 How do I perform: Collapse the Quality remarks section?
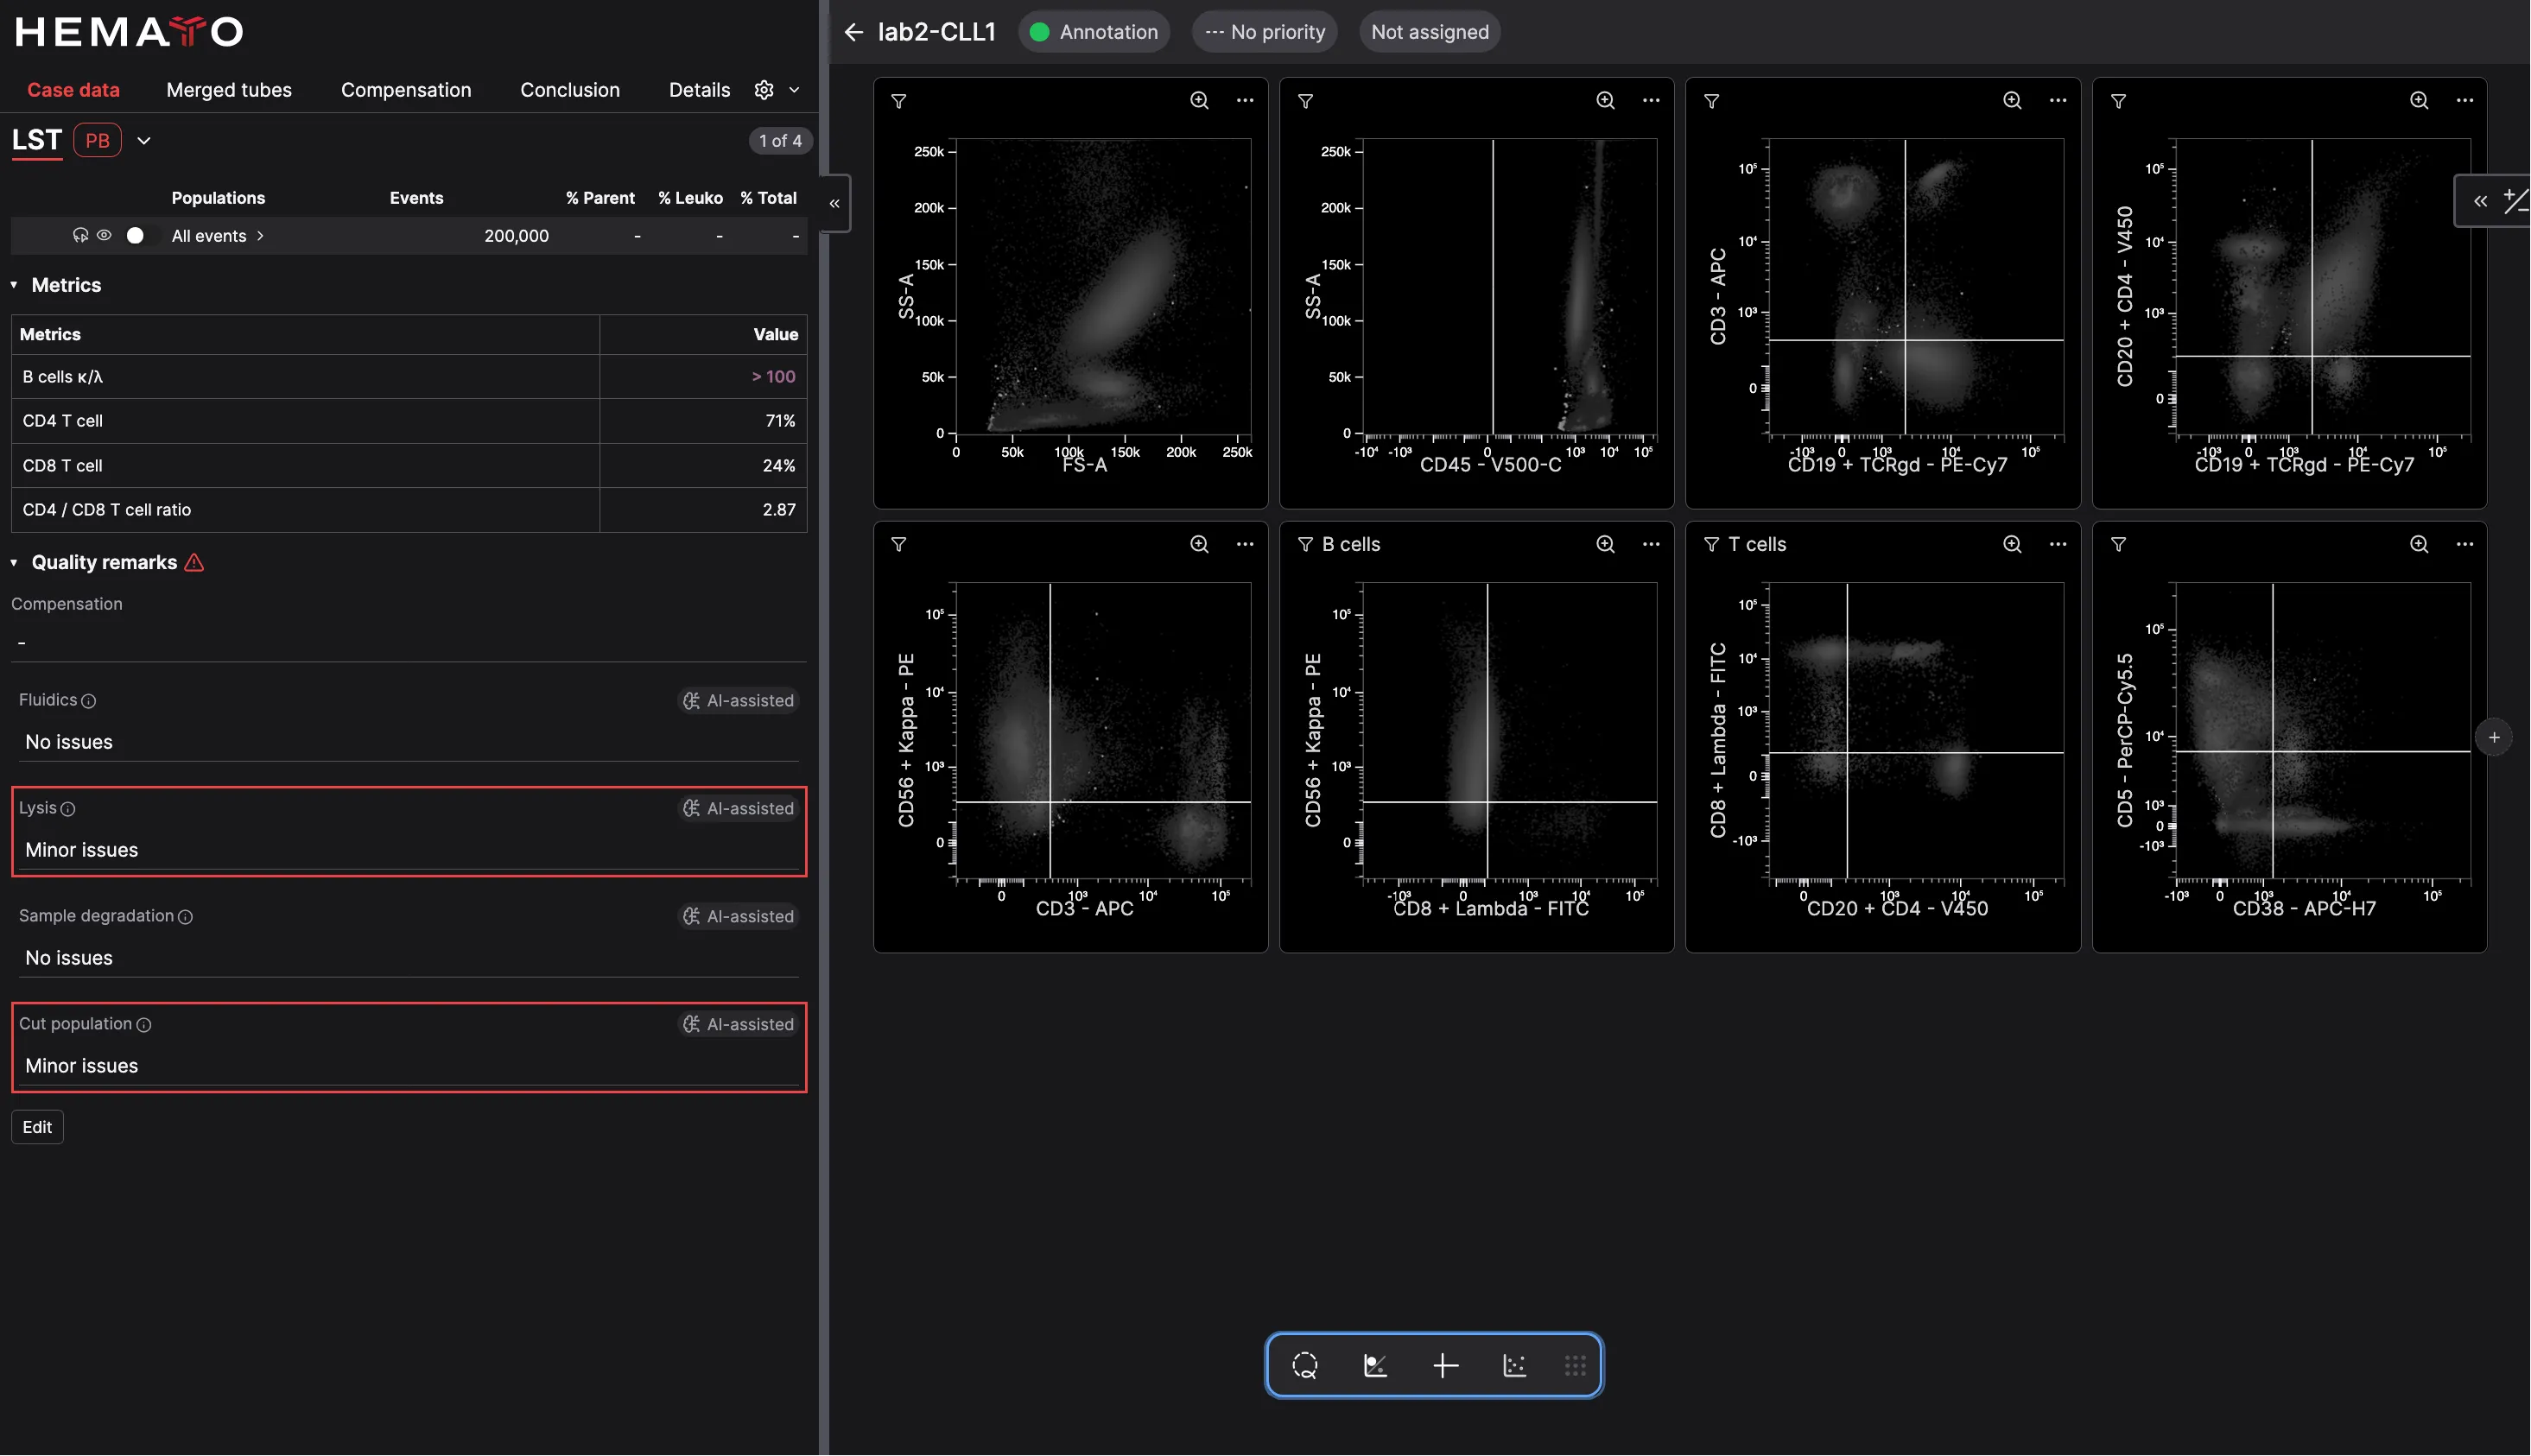pos(14,563)
